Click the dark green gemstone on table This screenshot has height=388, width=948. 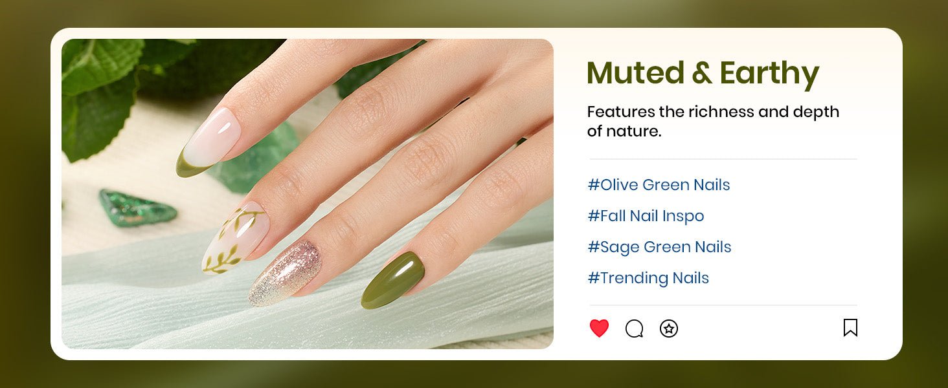(137, 208)
